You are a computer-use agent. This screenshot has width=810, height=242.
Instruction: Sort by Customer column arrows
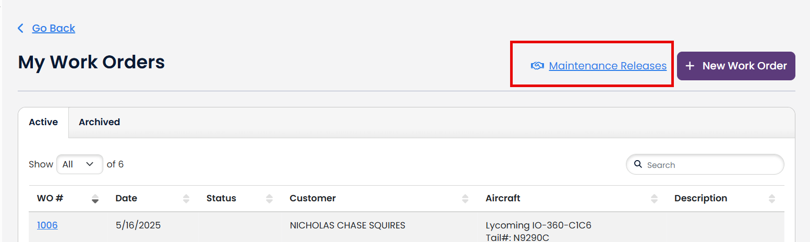[465, 198]
